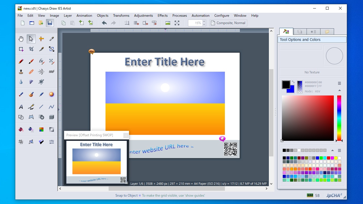
Task: Select the bandage healing tool
Action: point(31,72)
